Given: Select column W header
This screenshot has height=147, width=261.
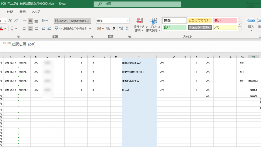Looking at the screenshot, I should tap(197, 57).
